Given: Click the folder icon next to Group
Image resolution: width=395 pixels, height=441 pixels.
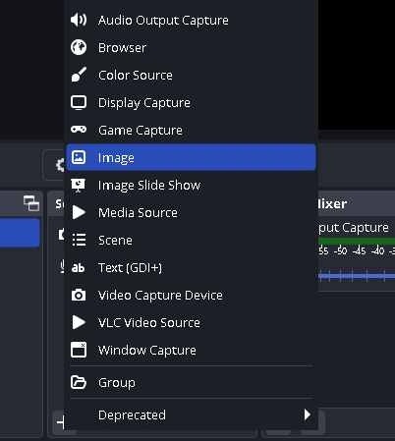Looking at the screenshot, I should [x=79, y=382].
